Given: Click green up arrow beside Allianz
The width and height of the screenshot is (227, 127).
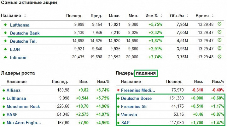Looking at the screenshot, I should click(4, 90).
